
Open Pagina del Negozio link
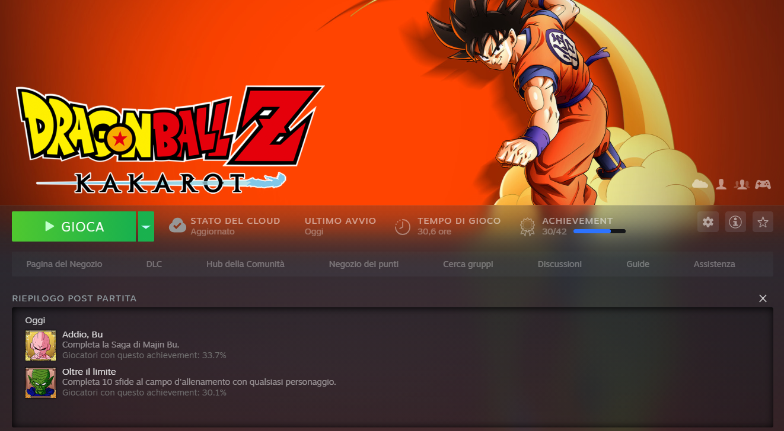point(64,264)
